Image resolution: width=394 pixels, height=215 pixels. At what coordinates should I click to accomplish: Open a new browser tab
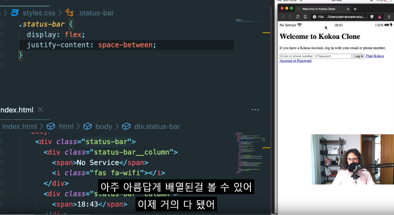click(x=355, y=9)
